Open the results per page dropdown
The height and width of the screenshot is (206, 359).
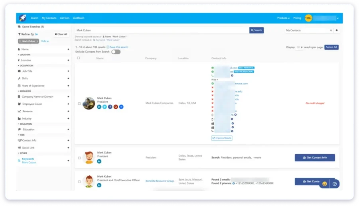(300, 47)
